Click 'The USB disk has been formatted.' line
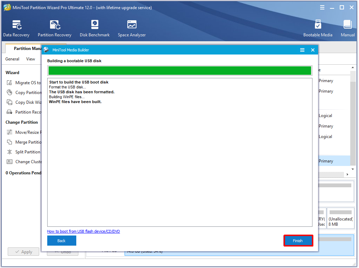This screenshot has height=268, width=359. (x=82, y=92)
